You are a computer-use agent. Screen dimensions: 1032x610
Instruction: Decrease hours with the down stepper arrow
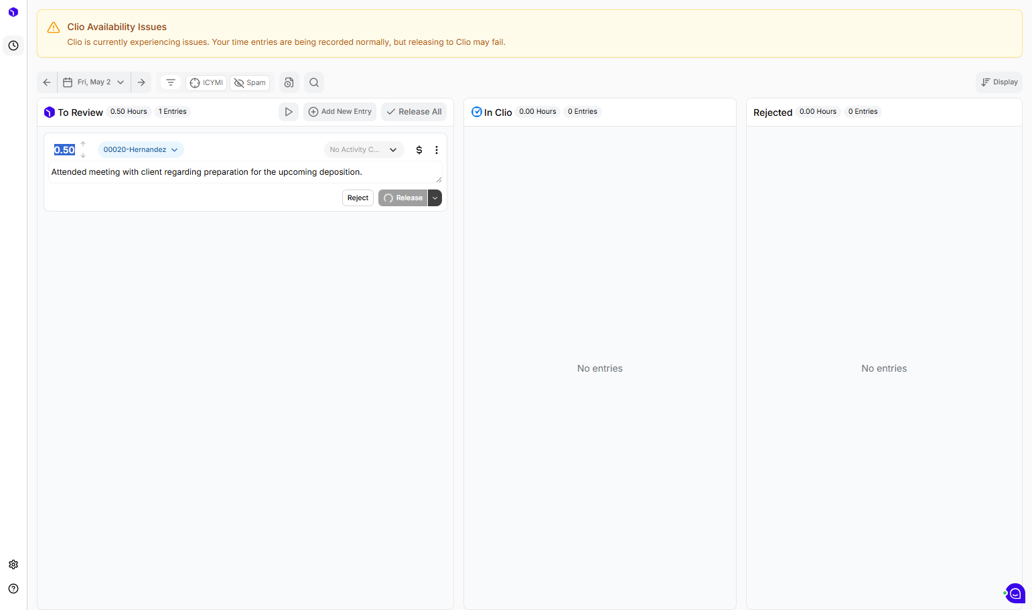tap(83, 155)
